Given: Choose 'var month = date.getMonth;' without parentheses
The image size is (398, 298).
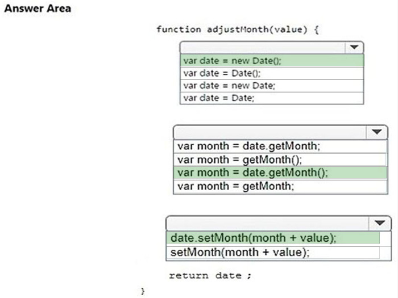Looking at the screenshot, I should (280, 146).
